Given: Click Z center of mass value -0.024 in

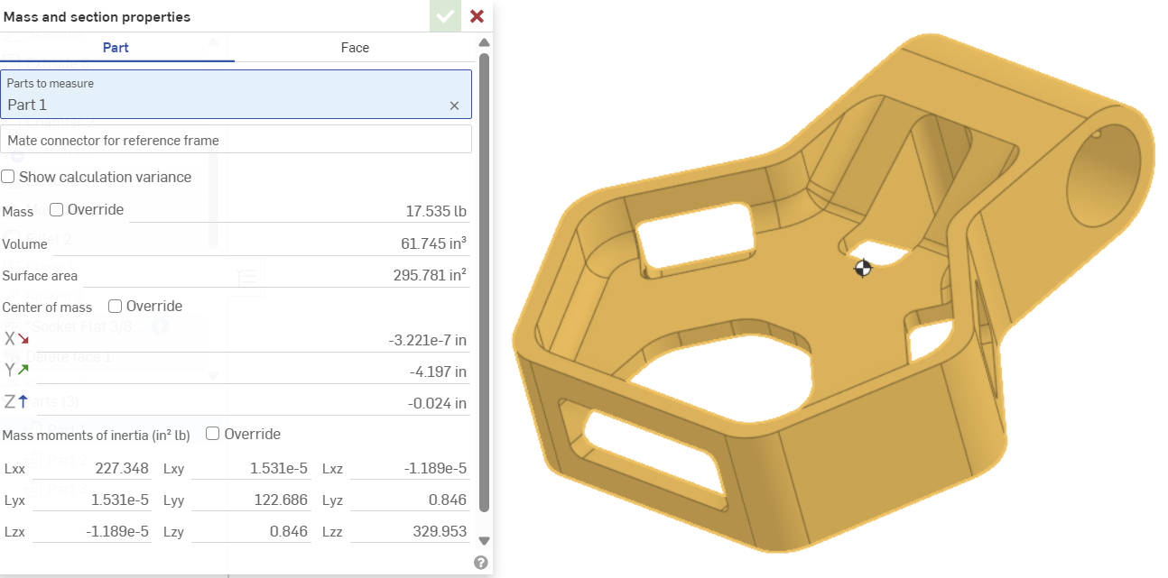Looking at the screenshot, I should [437, 403].
